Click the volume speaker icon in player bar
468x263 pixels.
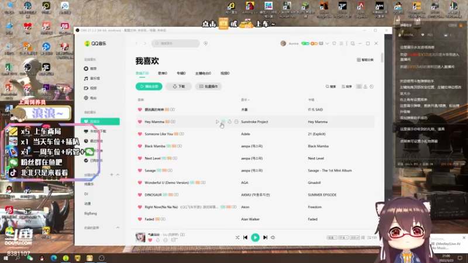click(x=273, y=238)
